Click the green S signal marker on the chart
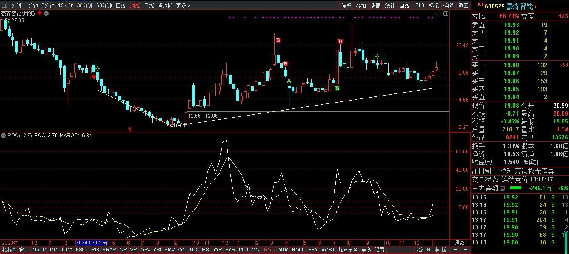This screenshot has height=254, width=569. coord(337,88)
